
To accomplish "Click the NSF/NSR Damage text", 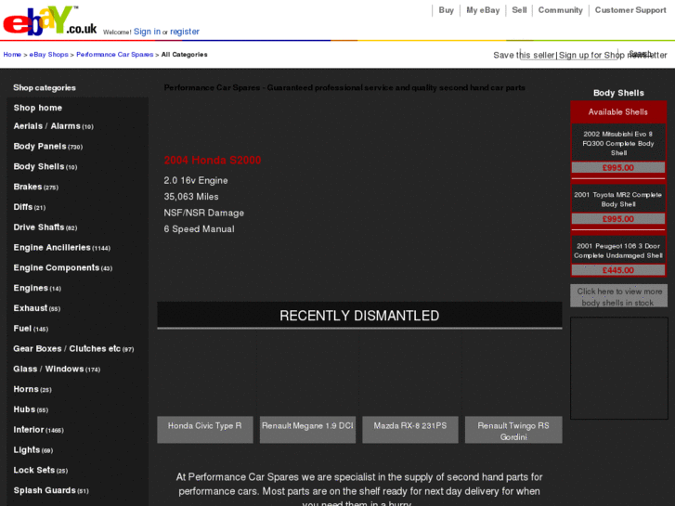I will pyautogui.click(x=203, y=214).
